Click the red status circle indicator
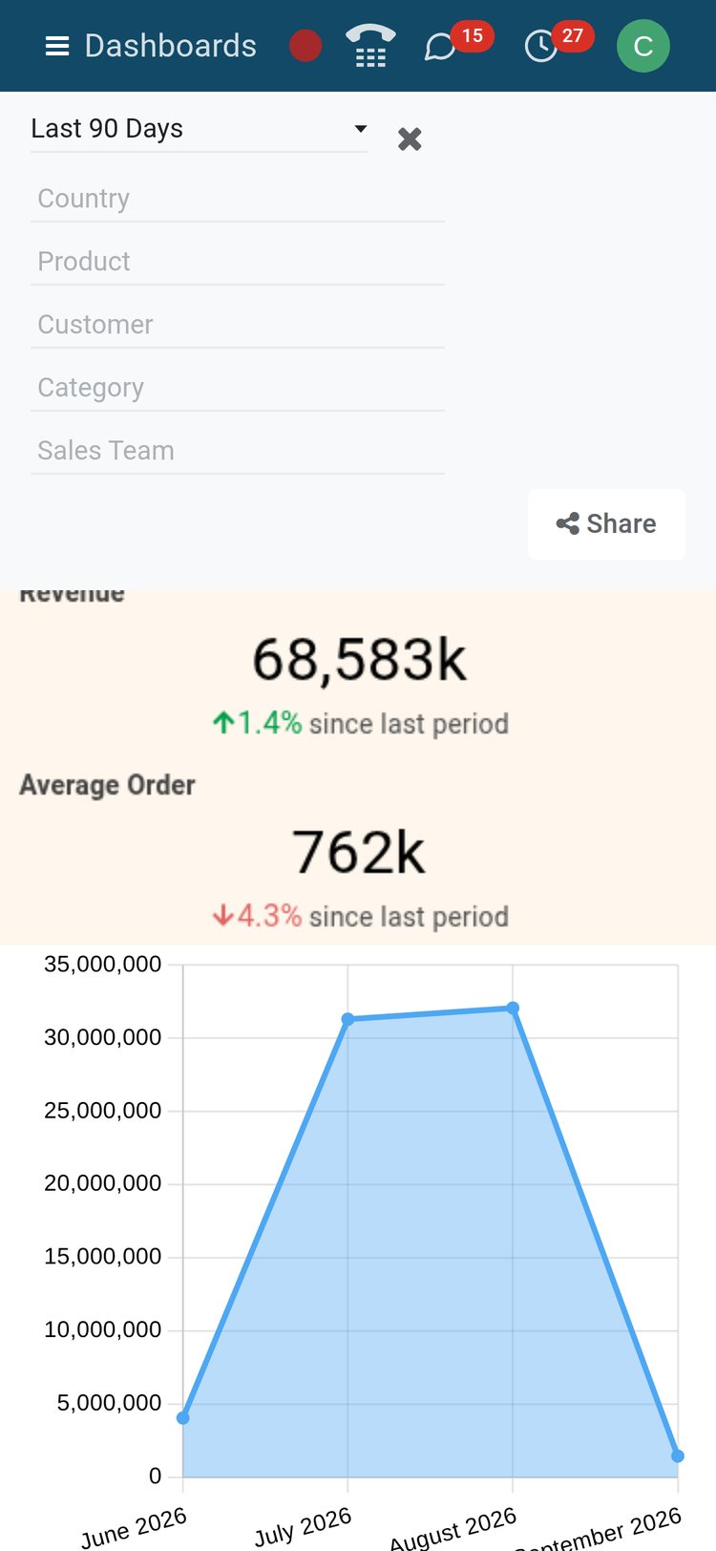The width and height of the screenshot is (716, 1551). [x=305, y=46]
